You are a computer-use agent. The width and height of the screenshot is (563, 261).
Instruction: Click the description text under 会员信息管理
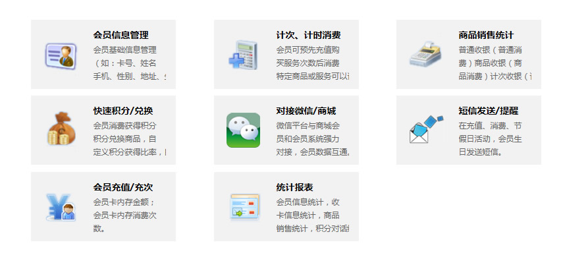(130, 63)
